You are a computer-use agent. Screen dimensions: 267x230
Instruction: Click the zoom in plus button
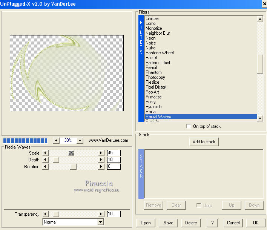(56, 140)
